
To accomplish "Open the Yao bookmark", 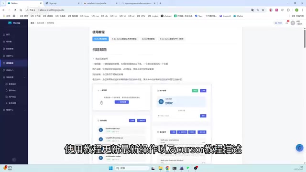I will [206, 16].
